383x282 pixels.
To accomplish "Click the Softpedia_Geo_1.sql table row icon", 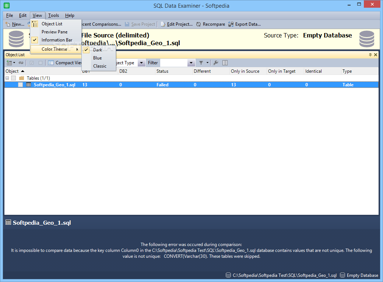I will click(x=29, y=85).
